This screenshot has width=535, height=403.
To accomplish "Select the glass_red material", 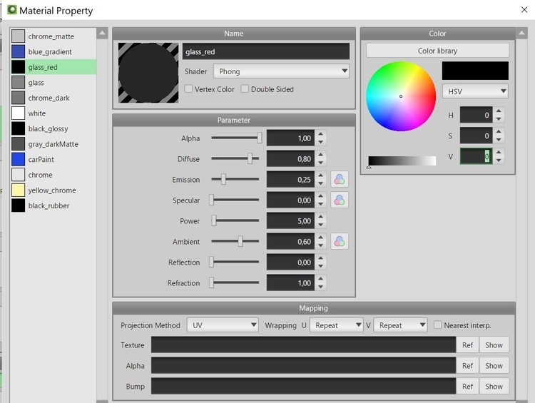I will coord(53,67).
